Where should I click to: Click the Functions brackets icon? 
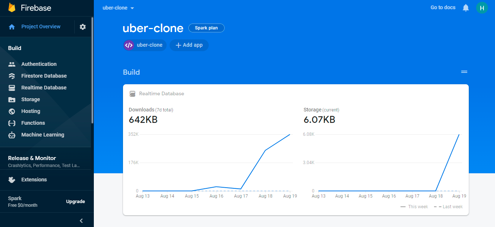pyautogui.click(x=12, y=123)
